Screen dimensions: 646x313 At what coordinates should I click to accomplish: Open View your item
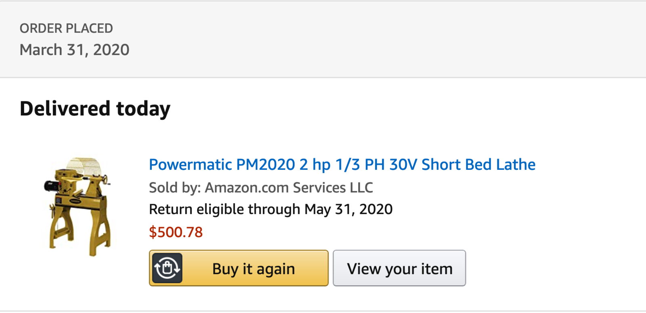(399, 268)
